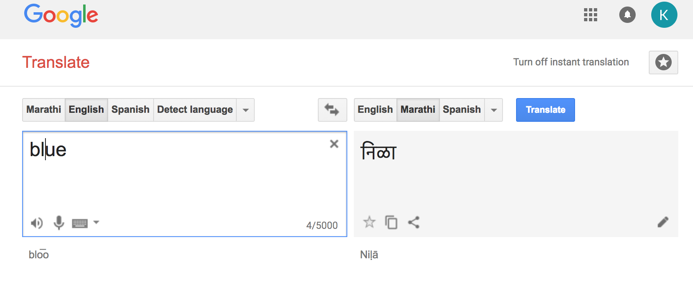The width and height of the screenshot is (693, 282).
Task: View Google notifications bell
Action: 627,15
